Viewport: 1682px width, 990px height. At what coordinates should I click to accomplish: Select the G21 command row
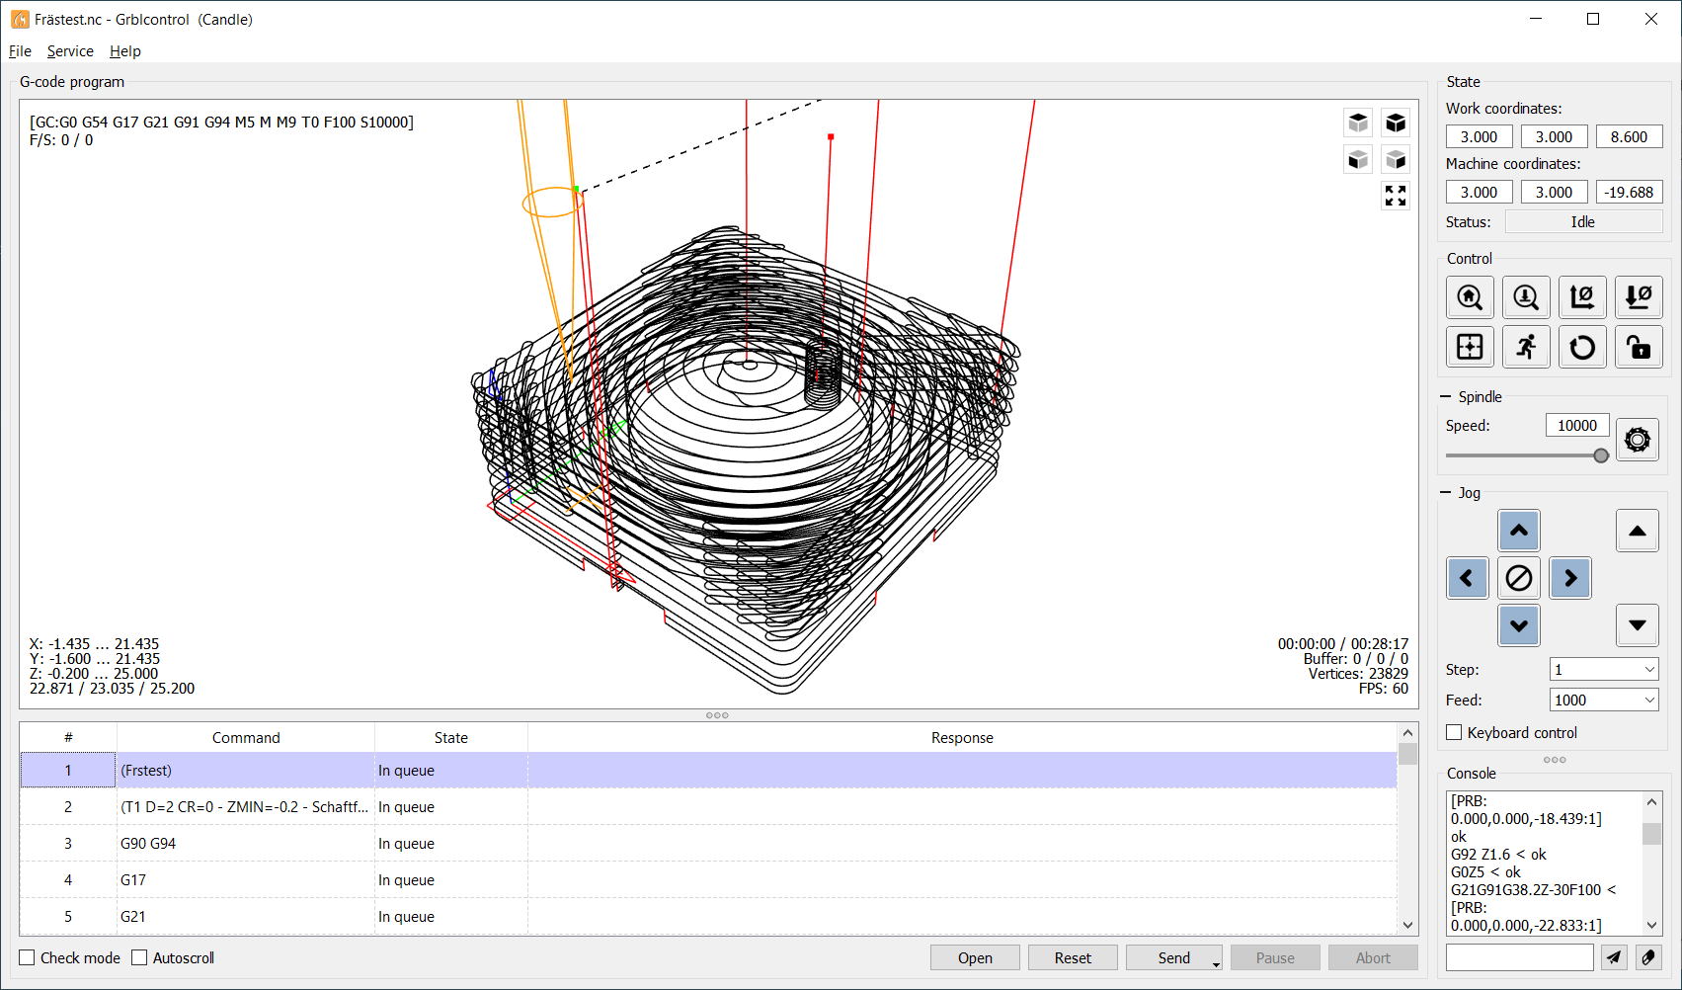point(708,917)
